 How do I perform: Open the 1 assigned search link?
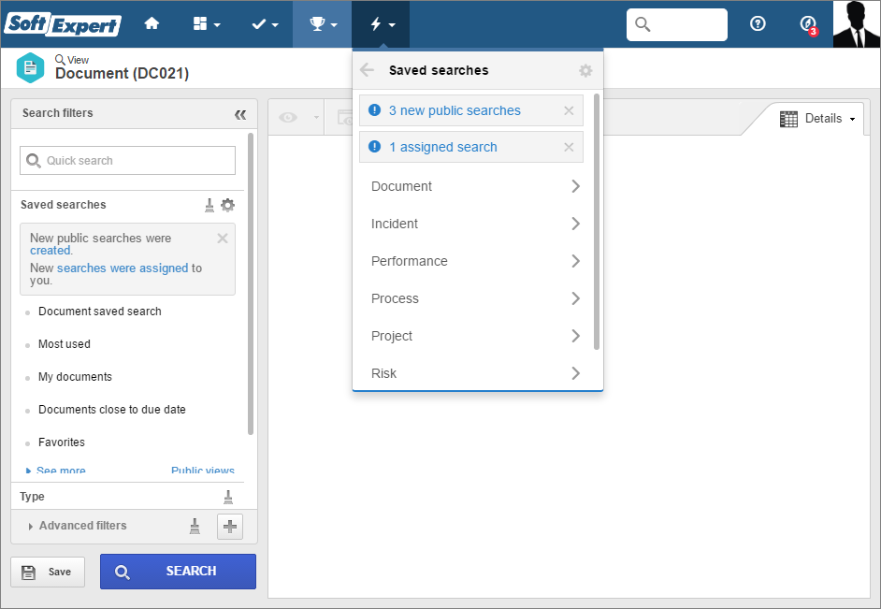(442, 147)
